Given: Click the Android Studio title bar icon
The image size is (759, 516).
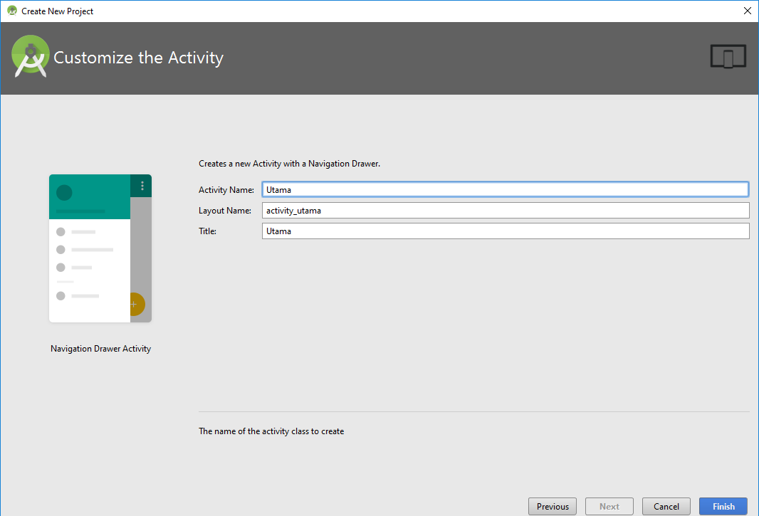Looking at the screenshot, I should pyautogui.click(x=12, y=11).
